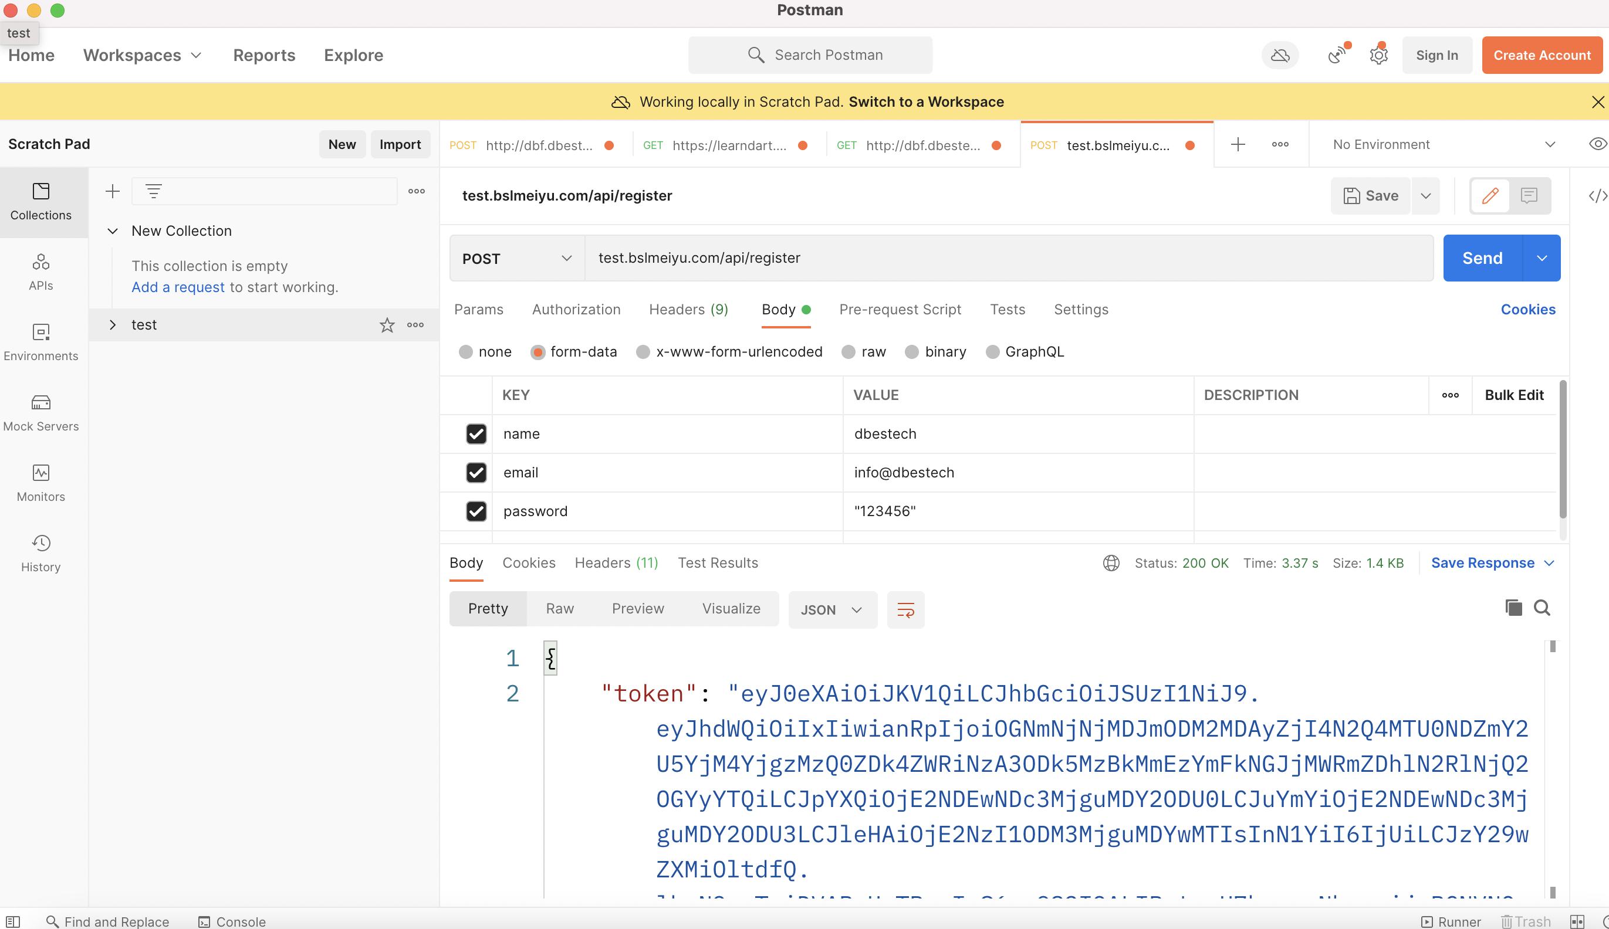Screen dimensions: 1609x929
Task: Open the Send button dropdown arrow
Action: [x=1542, y=258]
